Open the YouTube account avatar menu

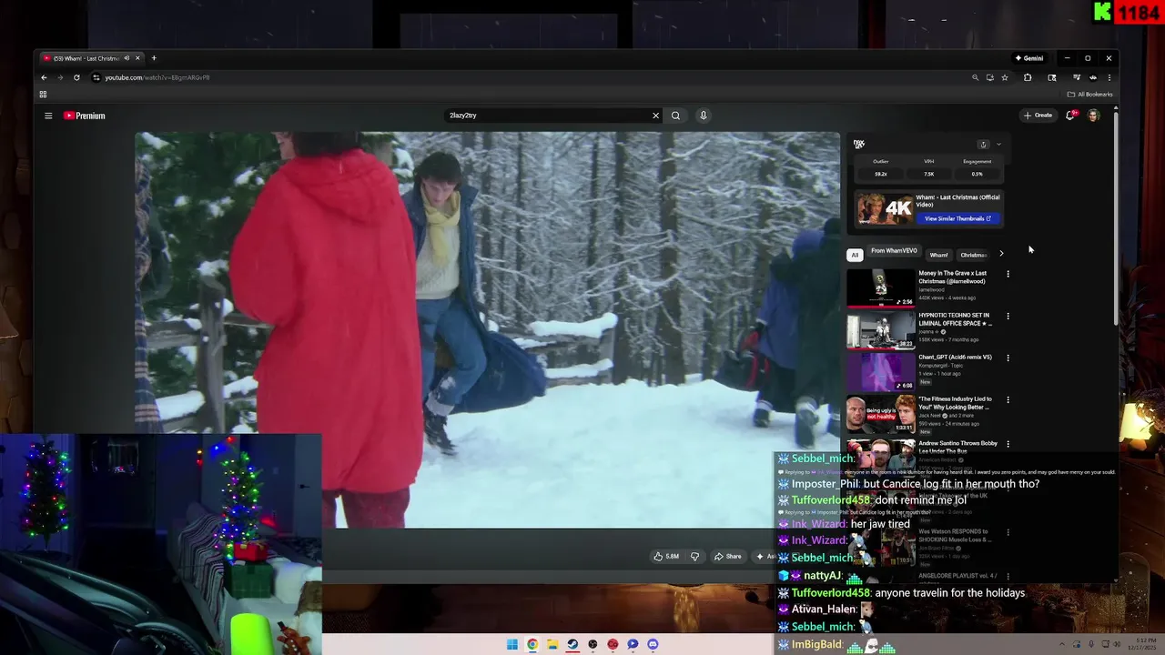(x=1094, y=116)
